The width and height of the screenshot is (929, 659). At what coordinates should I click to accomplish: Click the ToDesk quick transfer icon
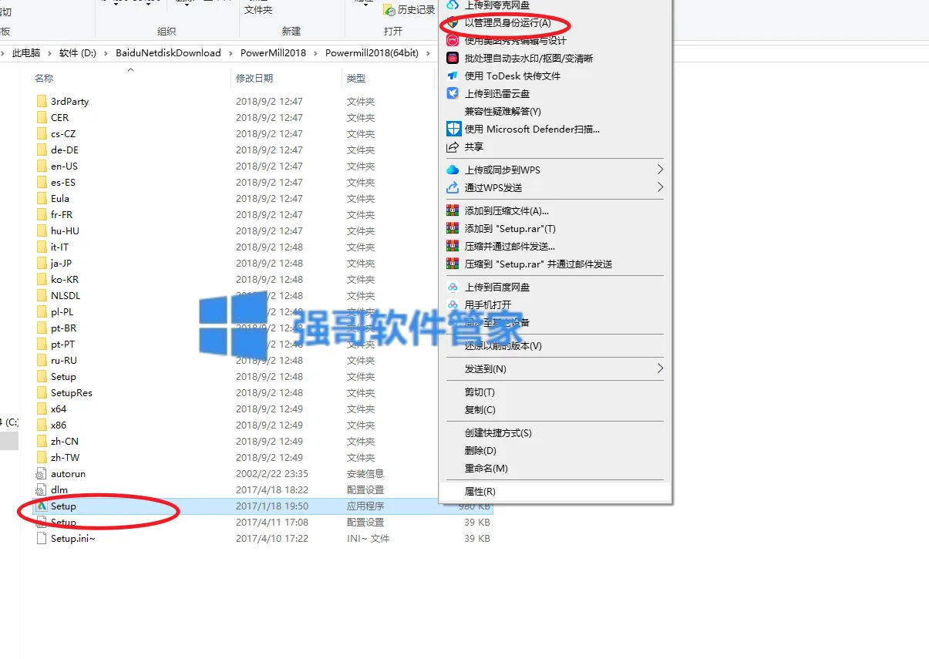[x=453, y=76]
